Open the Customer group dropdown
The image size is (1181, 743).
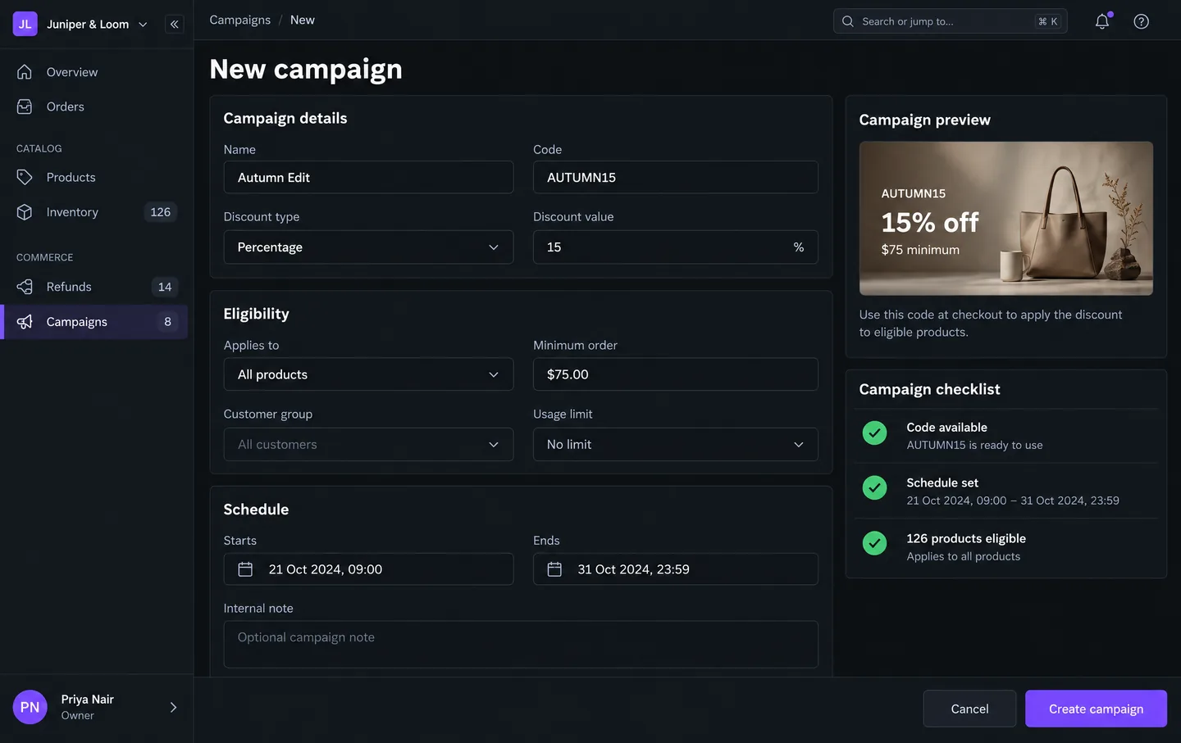pyautogui.click(x=369, y=444)
